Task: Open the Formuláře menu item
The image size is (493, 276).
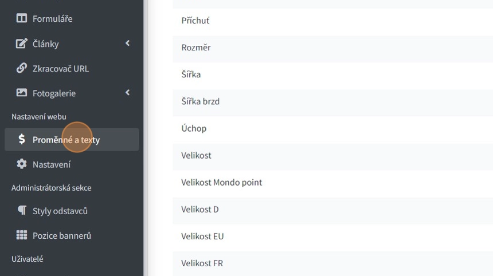Action: (x=52, y=19)
